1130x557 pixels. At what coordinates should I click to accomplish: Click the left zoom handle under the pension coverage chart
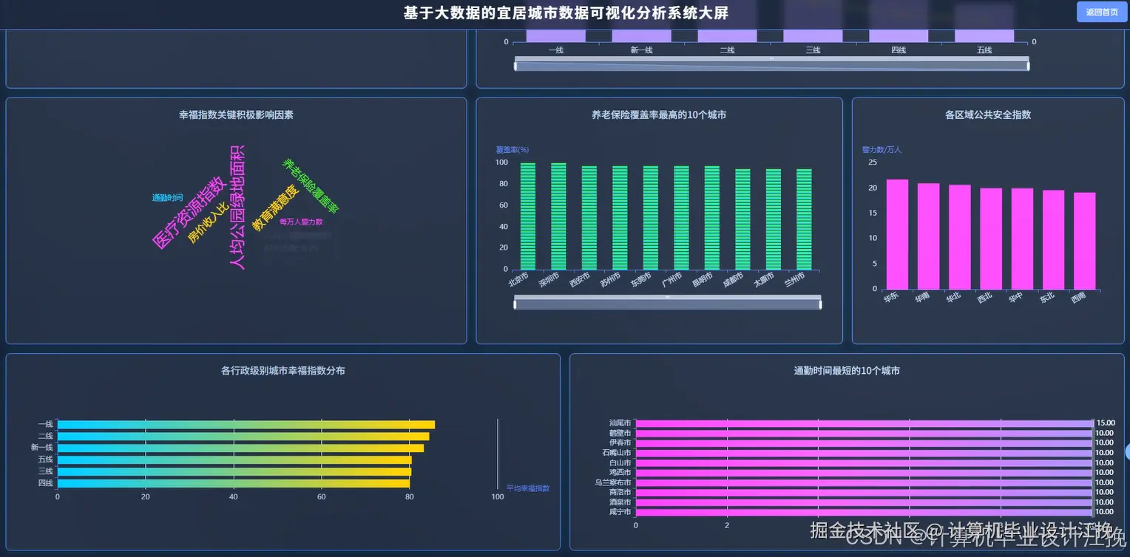click(515, 304)
